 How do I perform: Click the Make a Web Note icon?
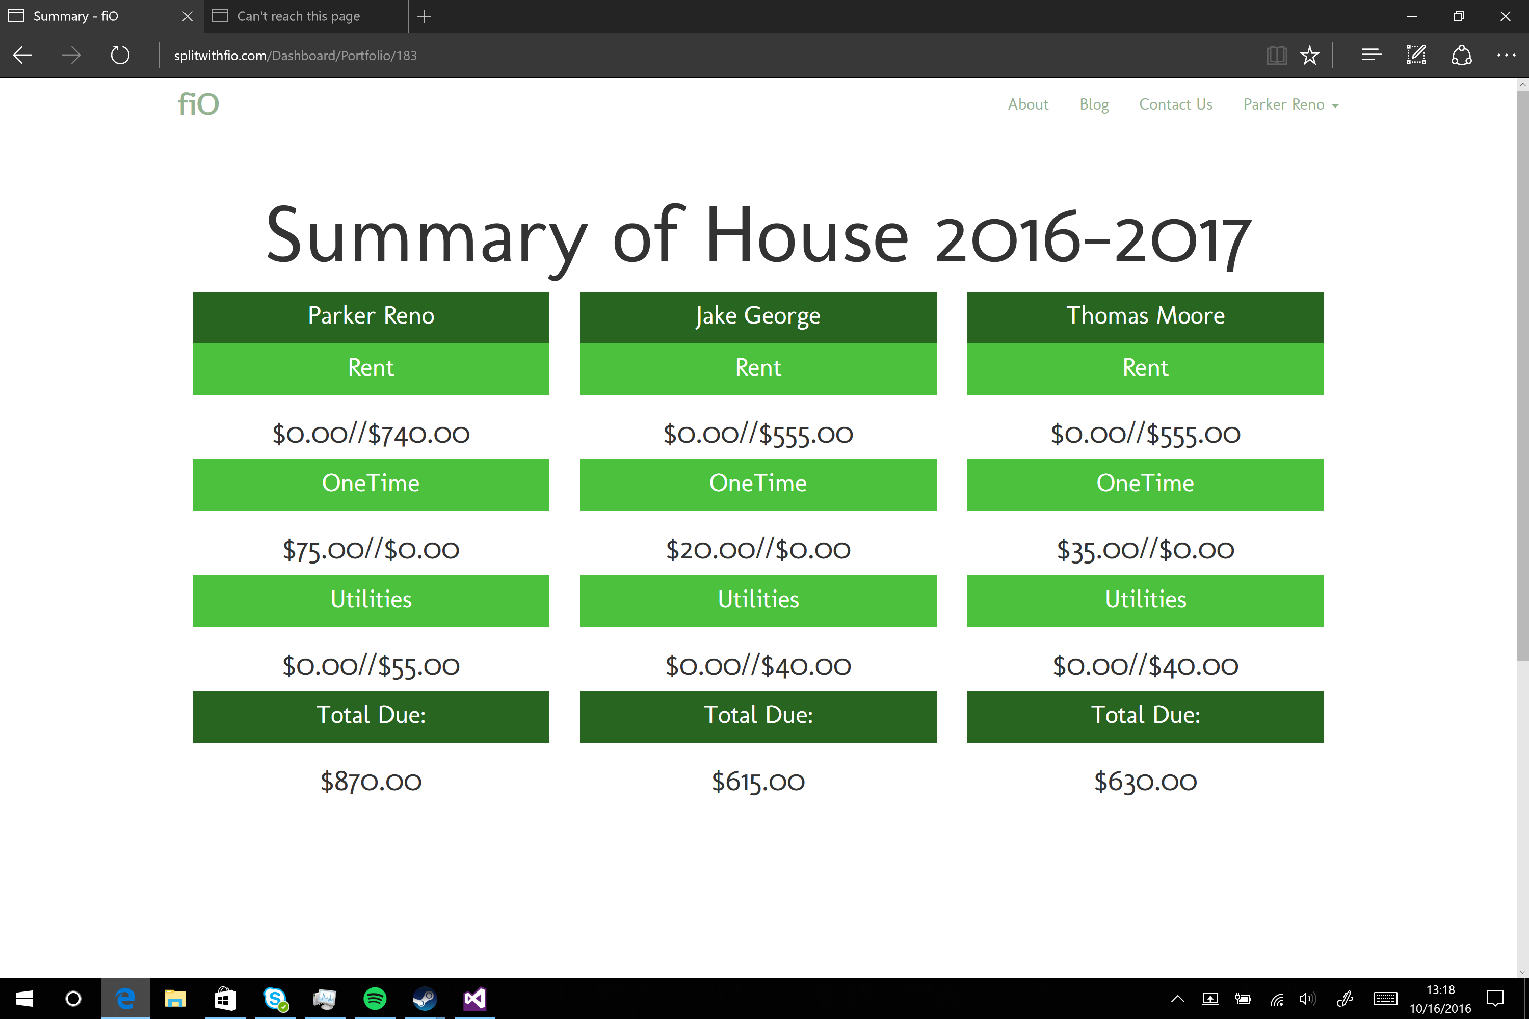(x=1416, y=55)
